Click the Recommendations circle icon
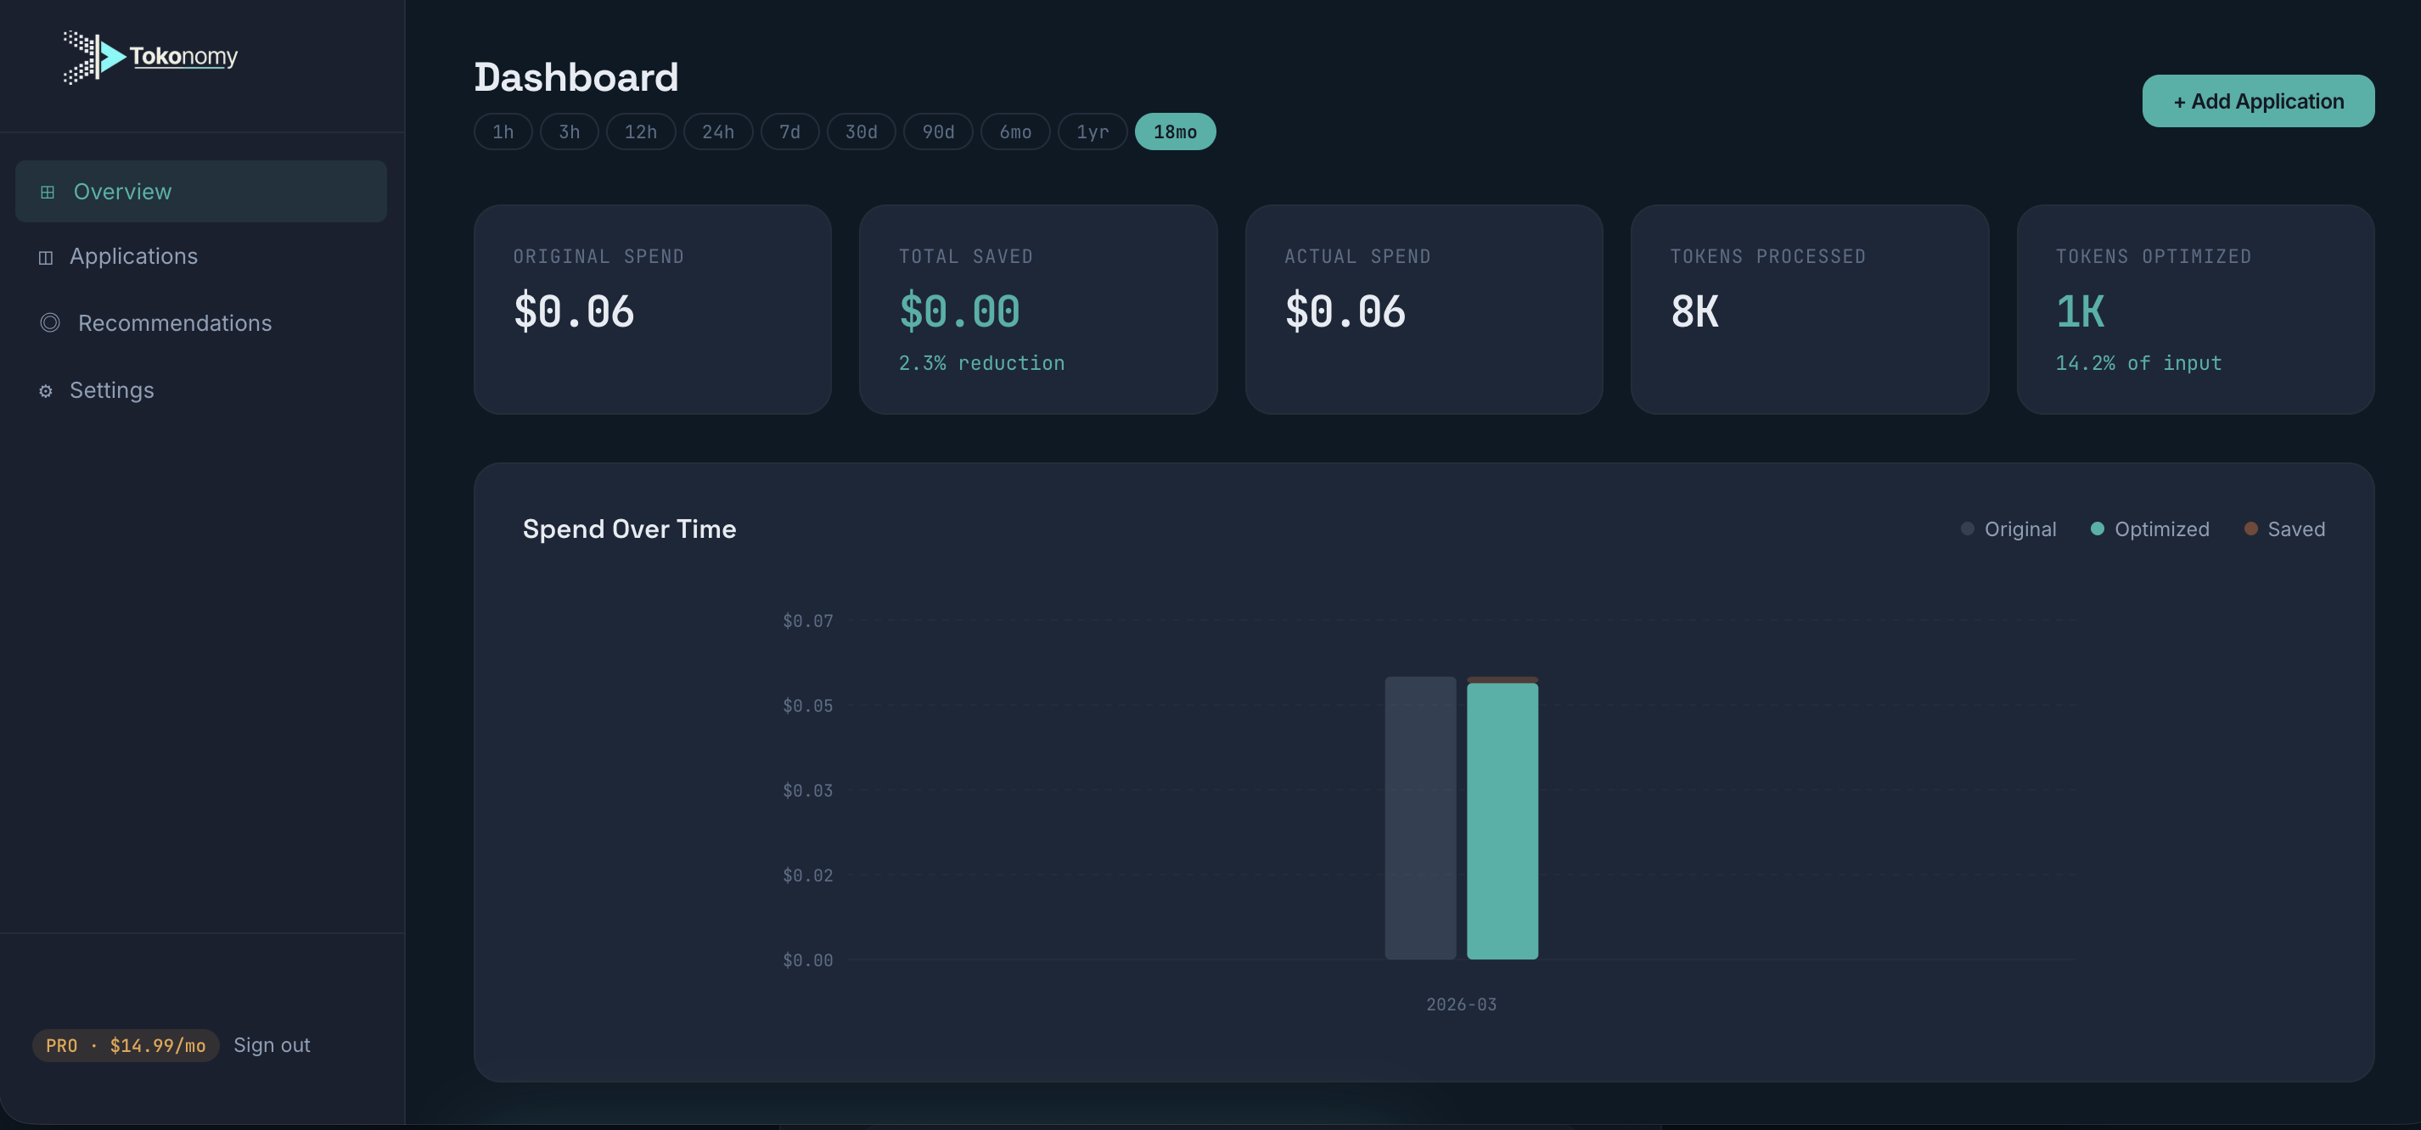The width and height of the screenshot is (2421, 1130). pos(50,323)
